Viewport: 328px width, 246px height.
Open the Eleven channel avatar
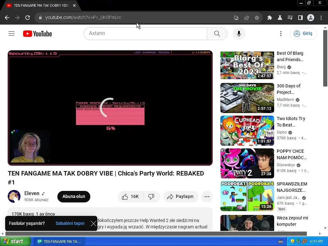pos(14,196)
